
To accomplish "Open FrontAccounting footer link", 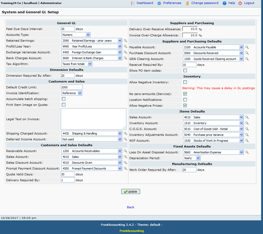I will (132, 231).
